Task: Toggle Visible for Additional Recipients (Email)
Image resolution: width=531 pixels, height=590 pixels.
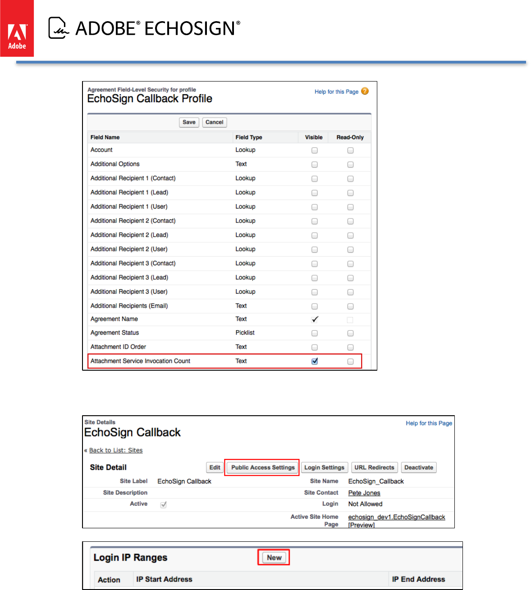Action: click(315, 306)
